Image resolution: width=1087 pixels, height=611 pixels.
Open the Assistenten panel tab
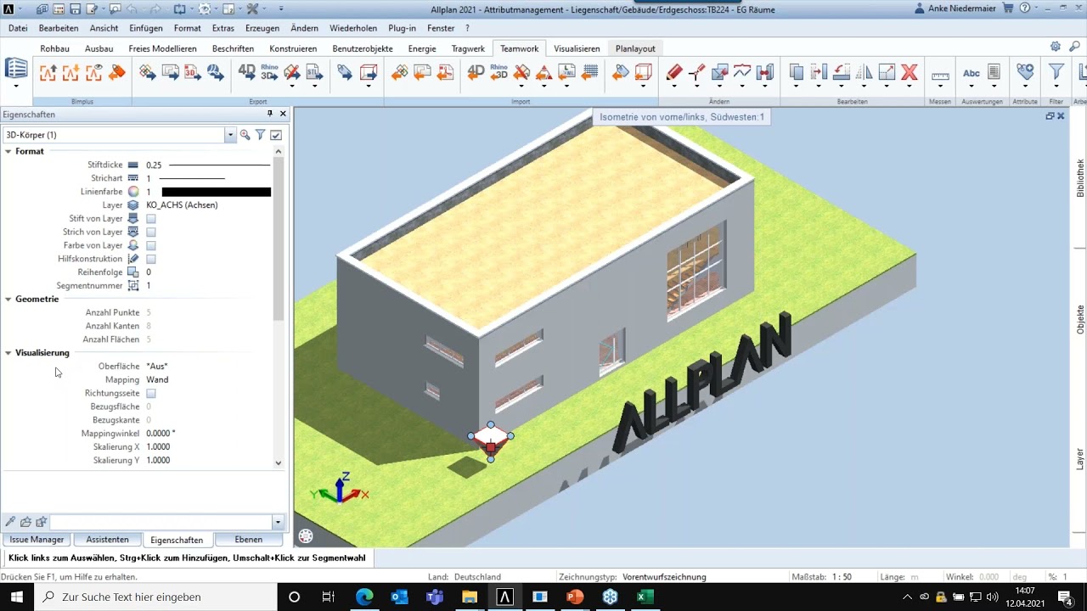click(x=107, y=540)
